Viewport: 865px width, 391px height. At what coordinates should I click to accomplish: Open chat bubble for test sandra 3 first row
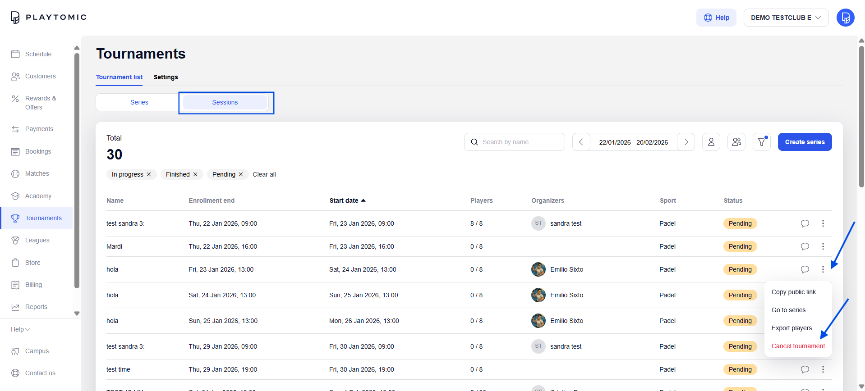click(x=805, y=223)
